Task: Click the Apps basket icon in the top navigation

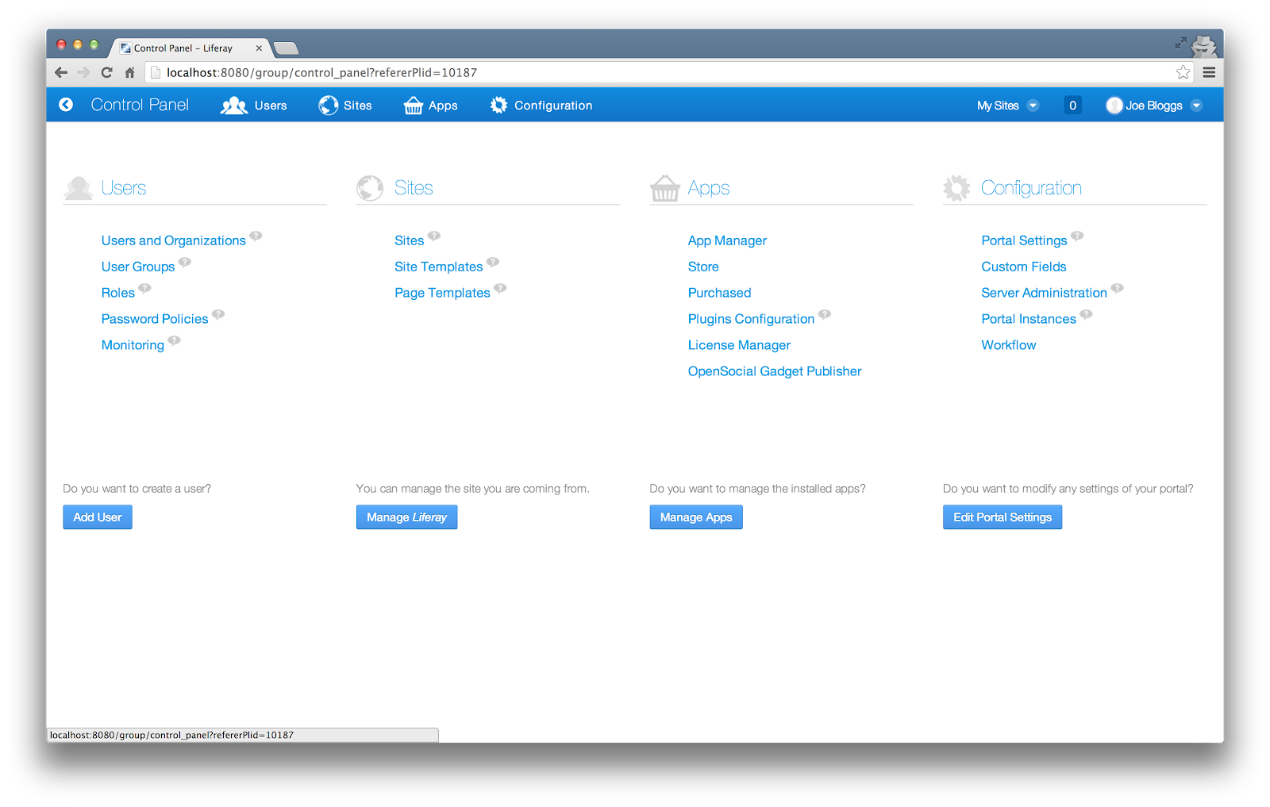Action: [413, 106]
